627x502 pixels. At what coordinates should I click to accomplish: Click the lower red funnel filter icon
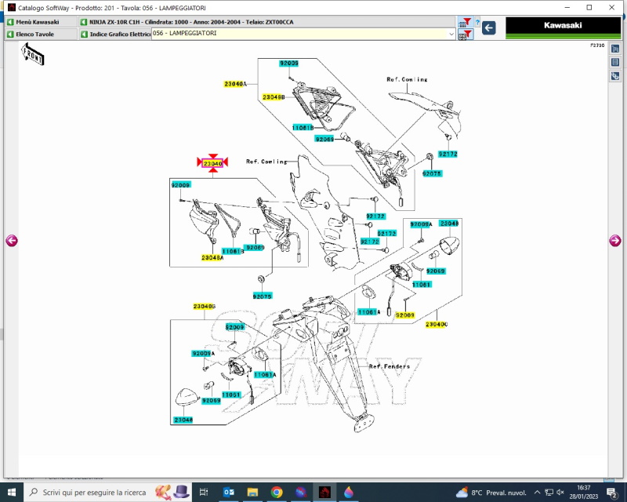(467, 35)
